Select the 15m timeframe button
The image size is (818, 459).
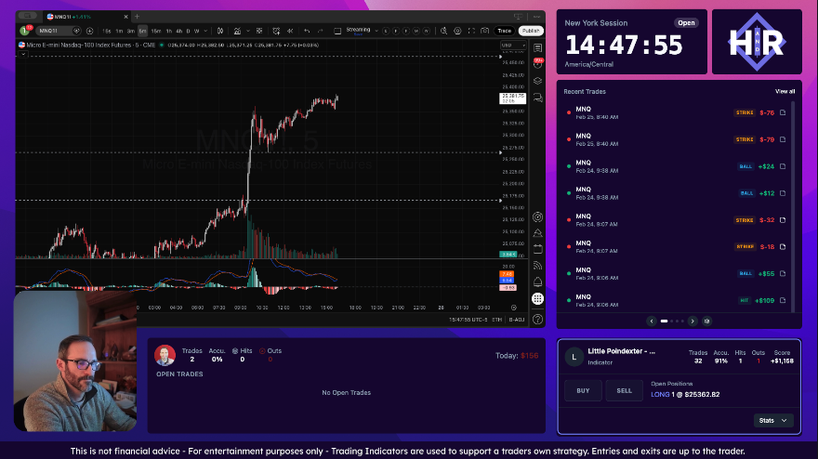pyautogui.click(x=156, y=31)
